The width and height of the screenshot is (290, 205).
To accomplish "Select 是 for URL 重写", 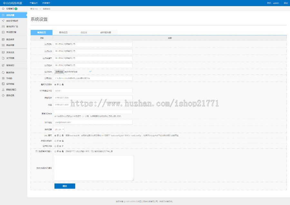I will 60,136.
